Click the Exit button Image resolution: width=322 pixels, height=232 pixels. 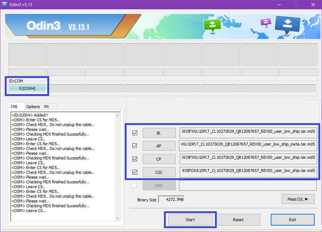pos(292,220)
